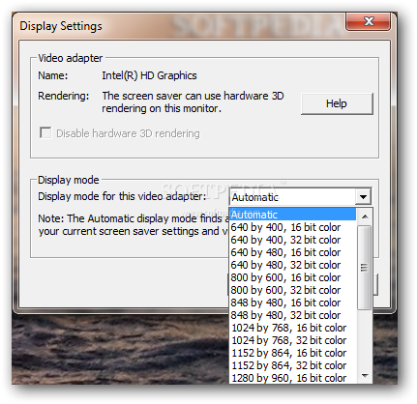Pick 640 by 480, 16 bit color
The height and width of the screenshot is (404, 417).
click(293, 252)
